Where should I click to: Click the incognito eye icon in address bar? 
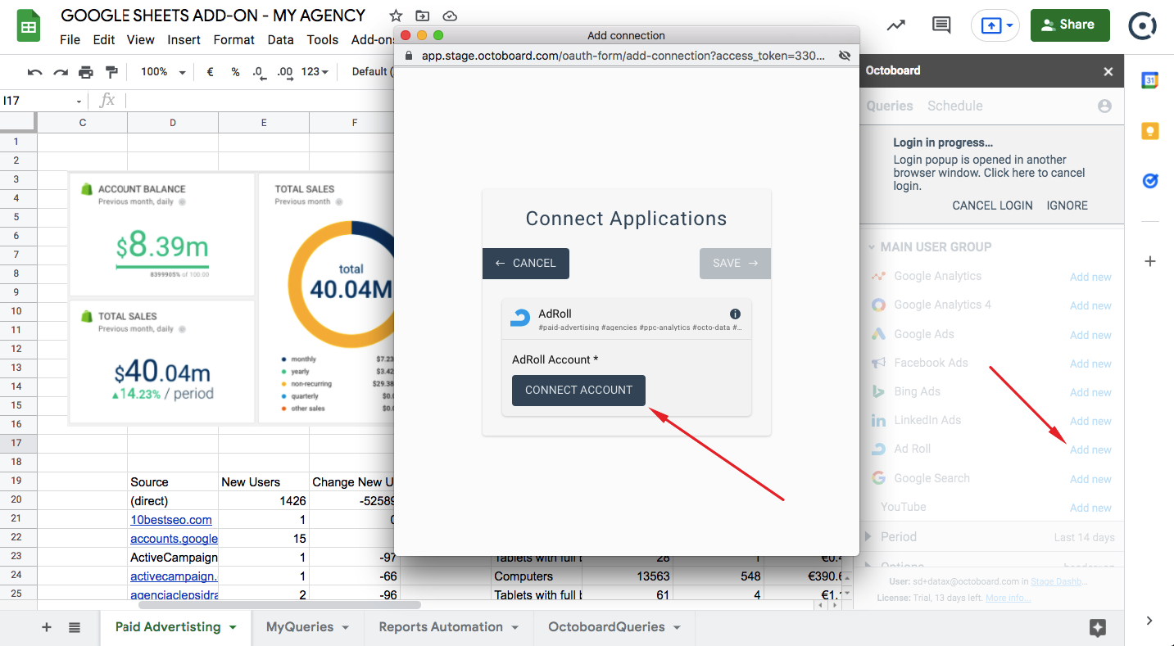pyautogui.click(x=845, y=56)
